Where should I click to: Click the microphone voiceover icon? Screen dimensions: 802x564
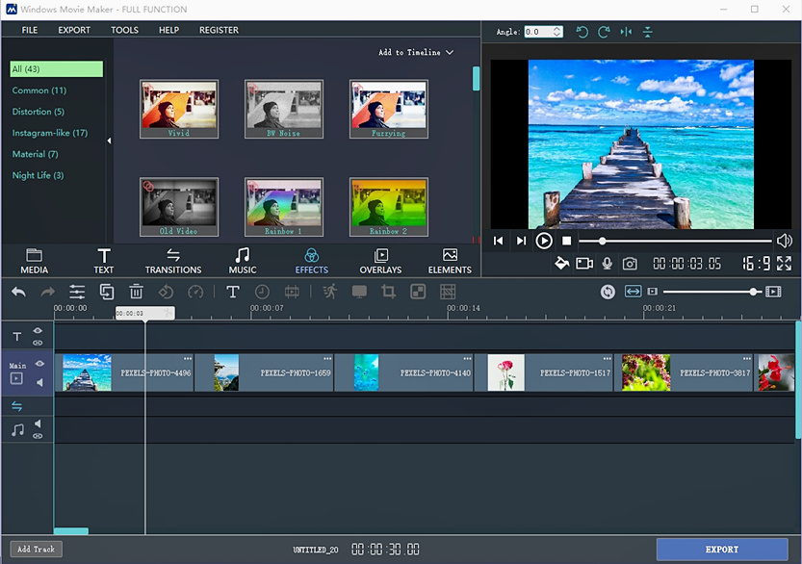pos(608,264)
